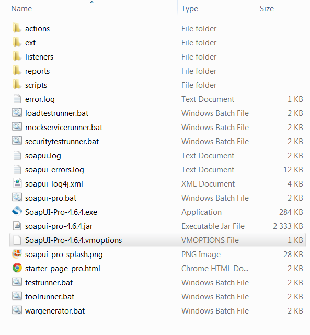Click the SoapUI-Pro-4.6.4.exe application icon
310x335 pixels.
click(x=17, y=211)
